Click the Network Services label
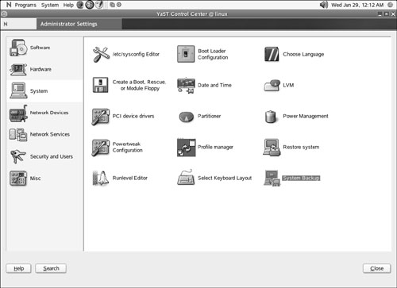The width and height of the screenshot is (397, 288). [x=50, y=134]
